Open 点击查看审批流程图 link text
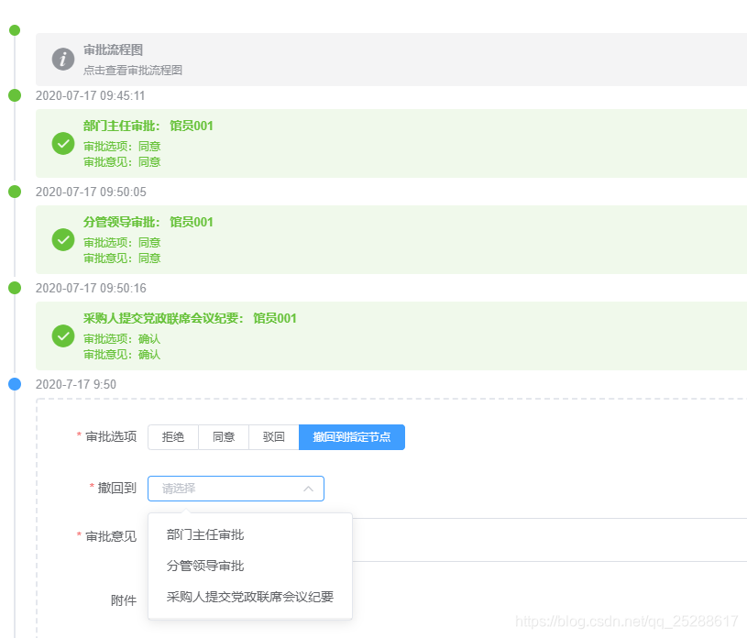 (x=132, y=71)
